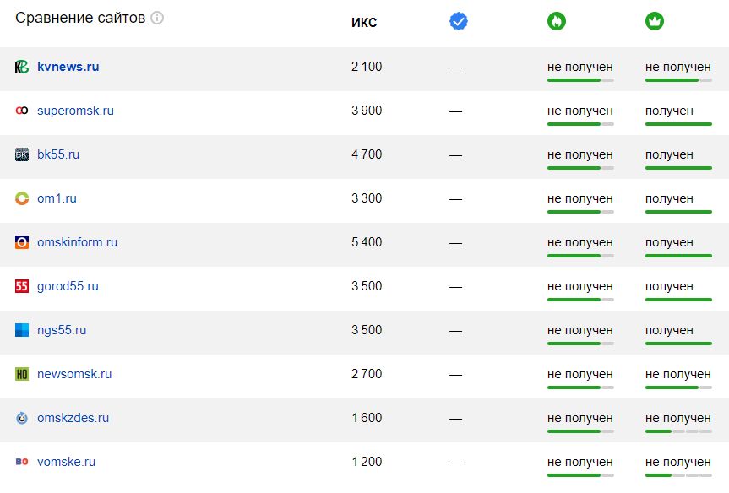Click the om1.ru circular favicon
This screenshot has width=729, height=493.
coord(22,198)
